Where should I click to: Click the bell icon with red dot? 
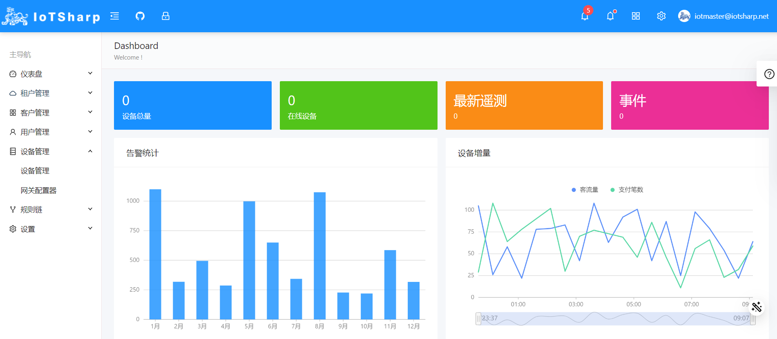click(610, 16)
